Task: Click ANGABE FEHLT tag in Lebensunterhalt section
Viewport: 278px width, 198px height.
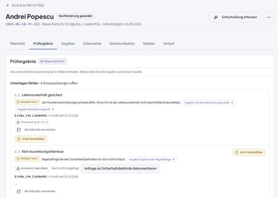Action: 27,102
